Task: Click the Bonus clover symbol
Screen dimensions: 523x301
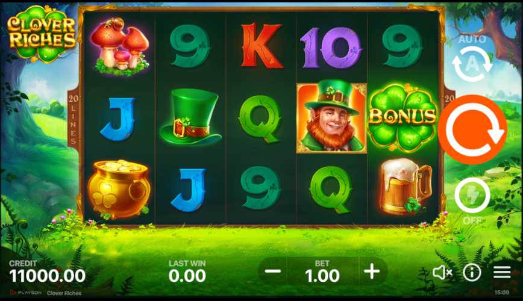Action: (x=402, y=117)
